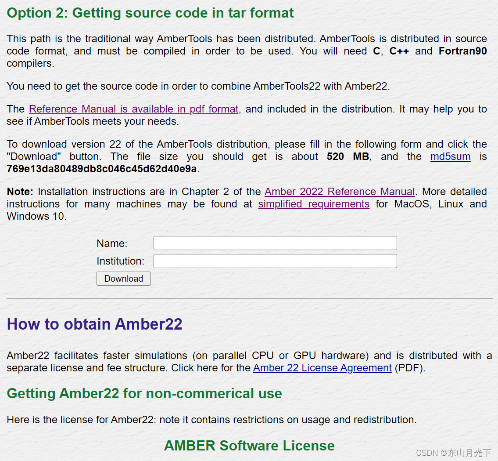Click the bold 'Note:' label
Viewport: 498px width, 461px height.
click(x=20, y=192)
